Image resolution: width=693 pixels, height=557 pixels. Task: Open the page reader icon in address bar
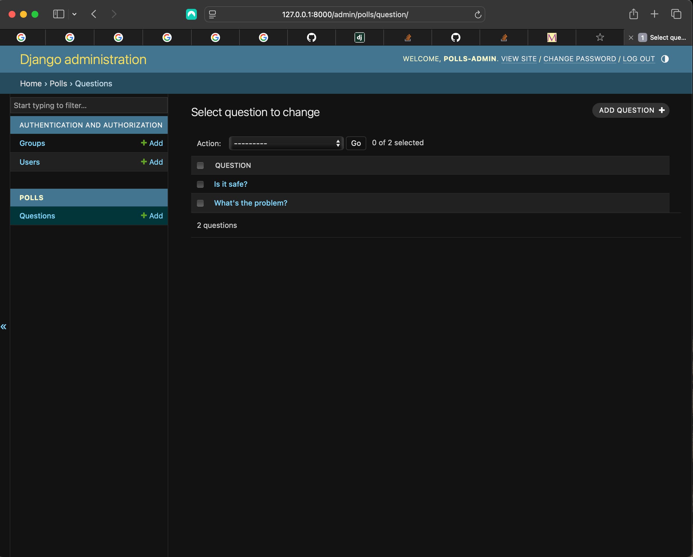(213, 15)
